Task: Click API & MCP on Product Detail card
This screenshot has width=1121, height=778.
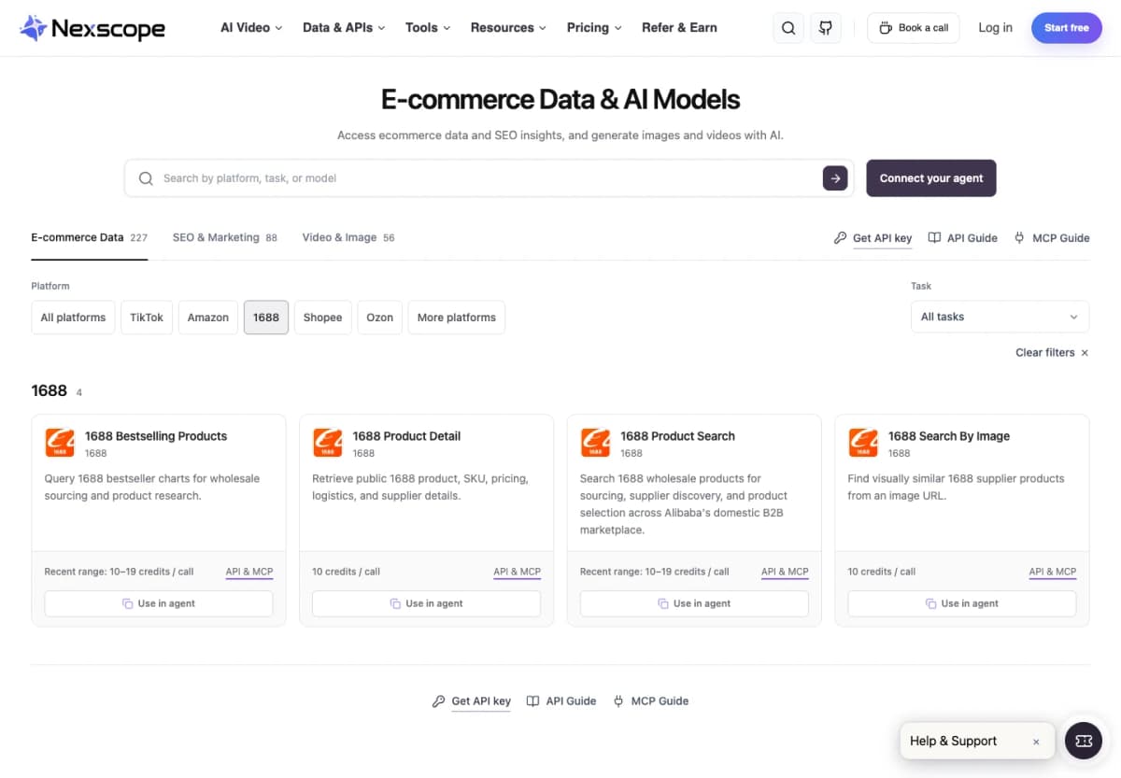Action: click(x=518, y=572)
